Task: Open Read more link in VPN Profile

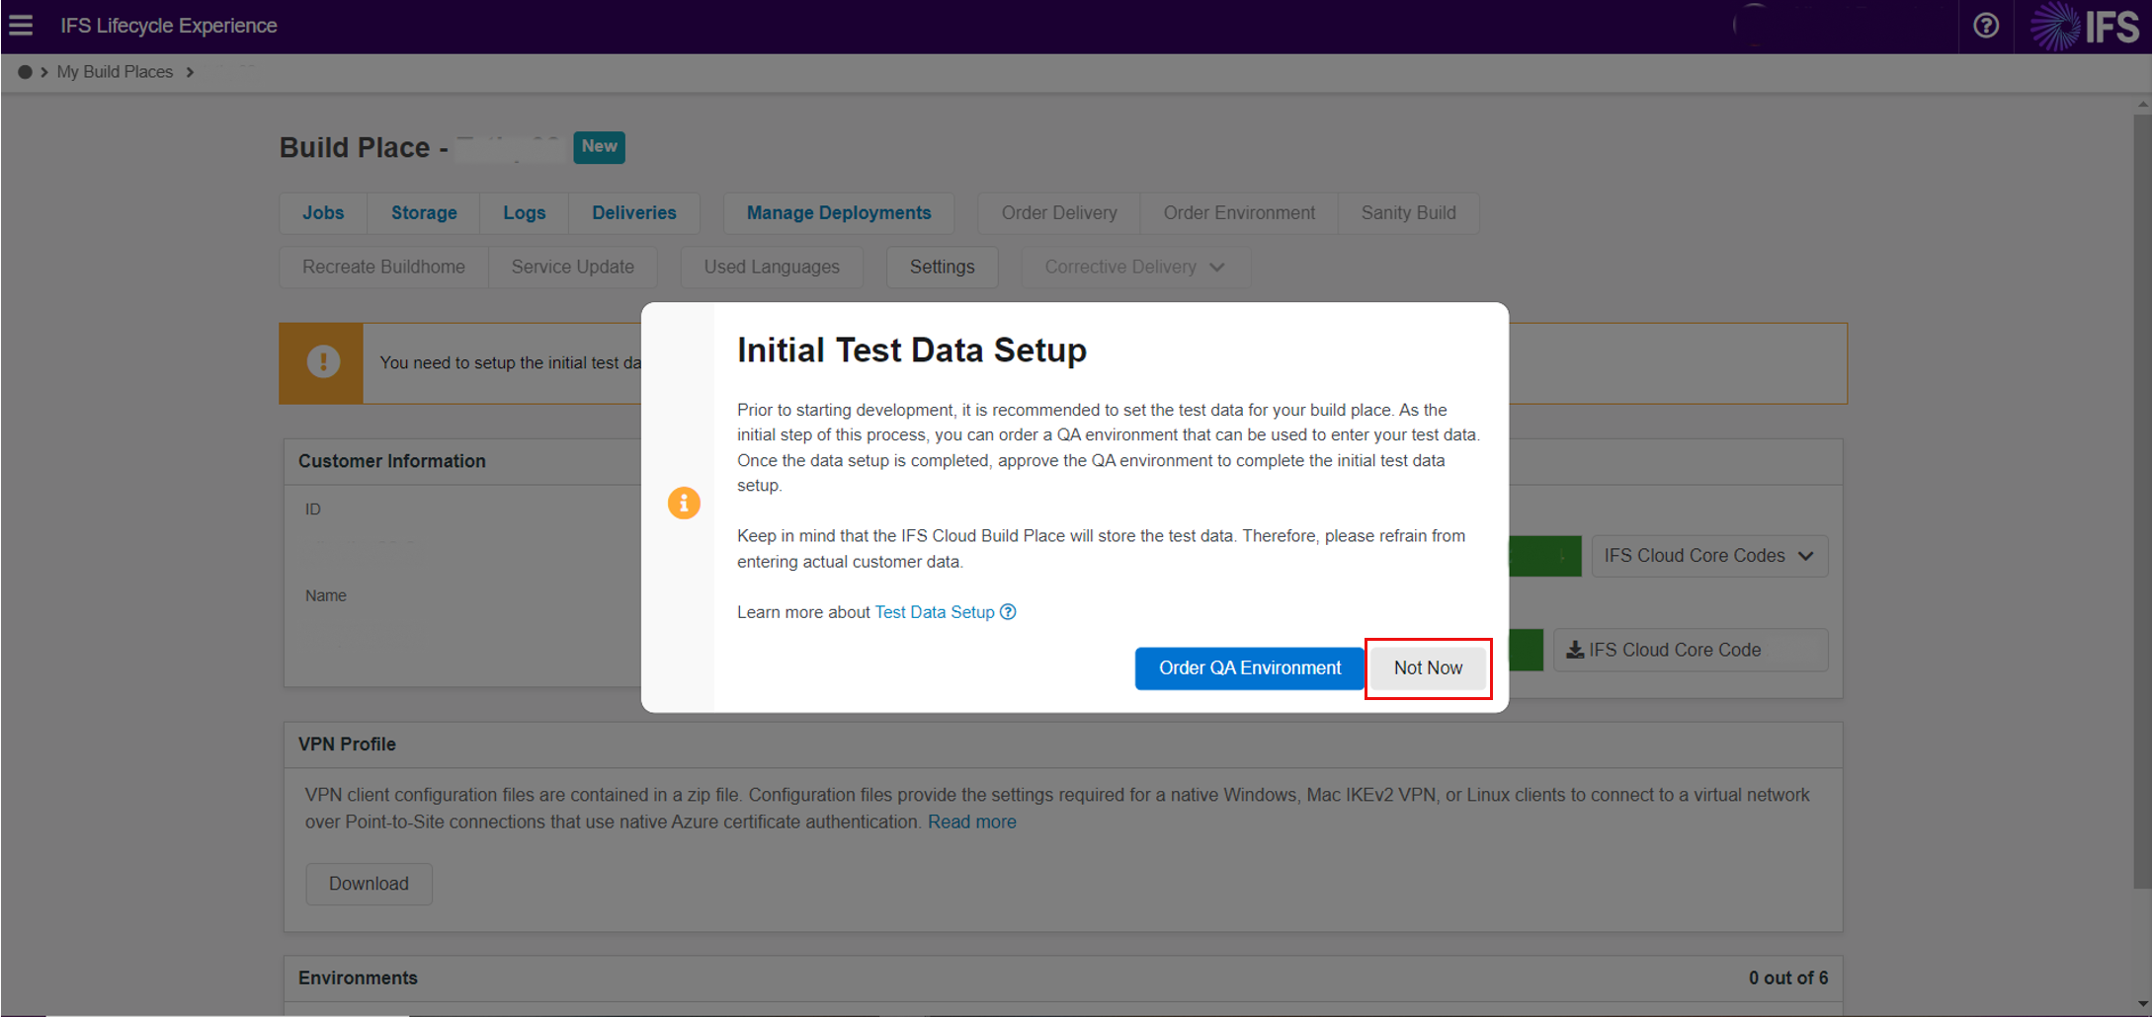Action: click(971, 821)
